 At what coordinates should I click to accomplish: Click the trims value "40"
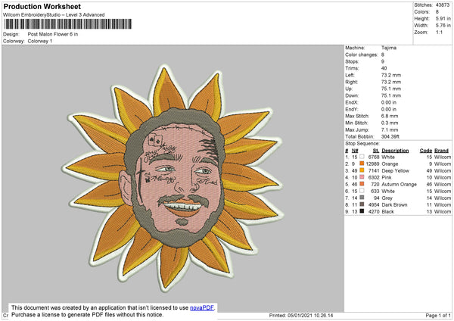pos(384,68)
